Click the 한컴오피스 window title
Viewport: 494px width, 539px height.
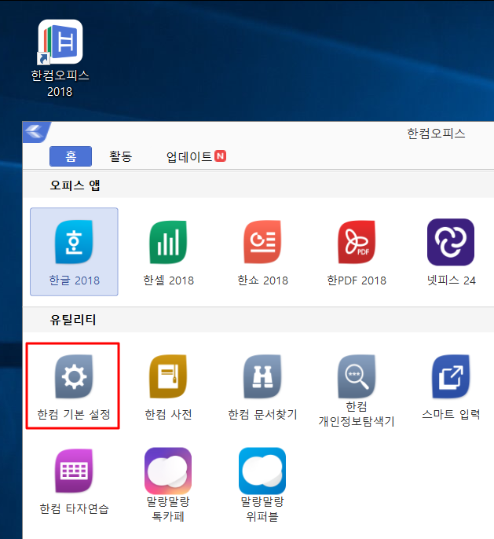coord(436,133)
